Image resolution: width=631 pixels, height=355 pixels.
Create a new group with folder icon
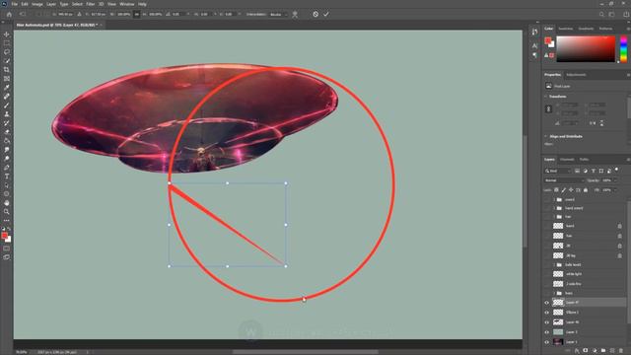pos(603,351)
